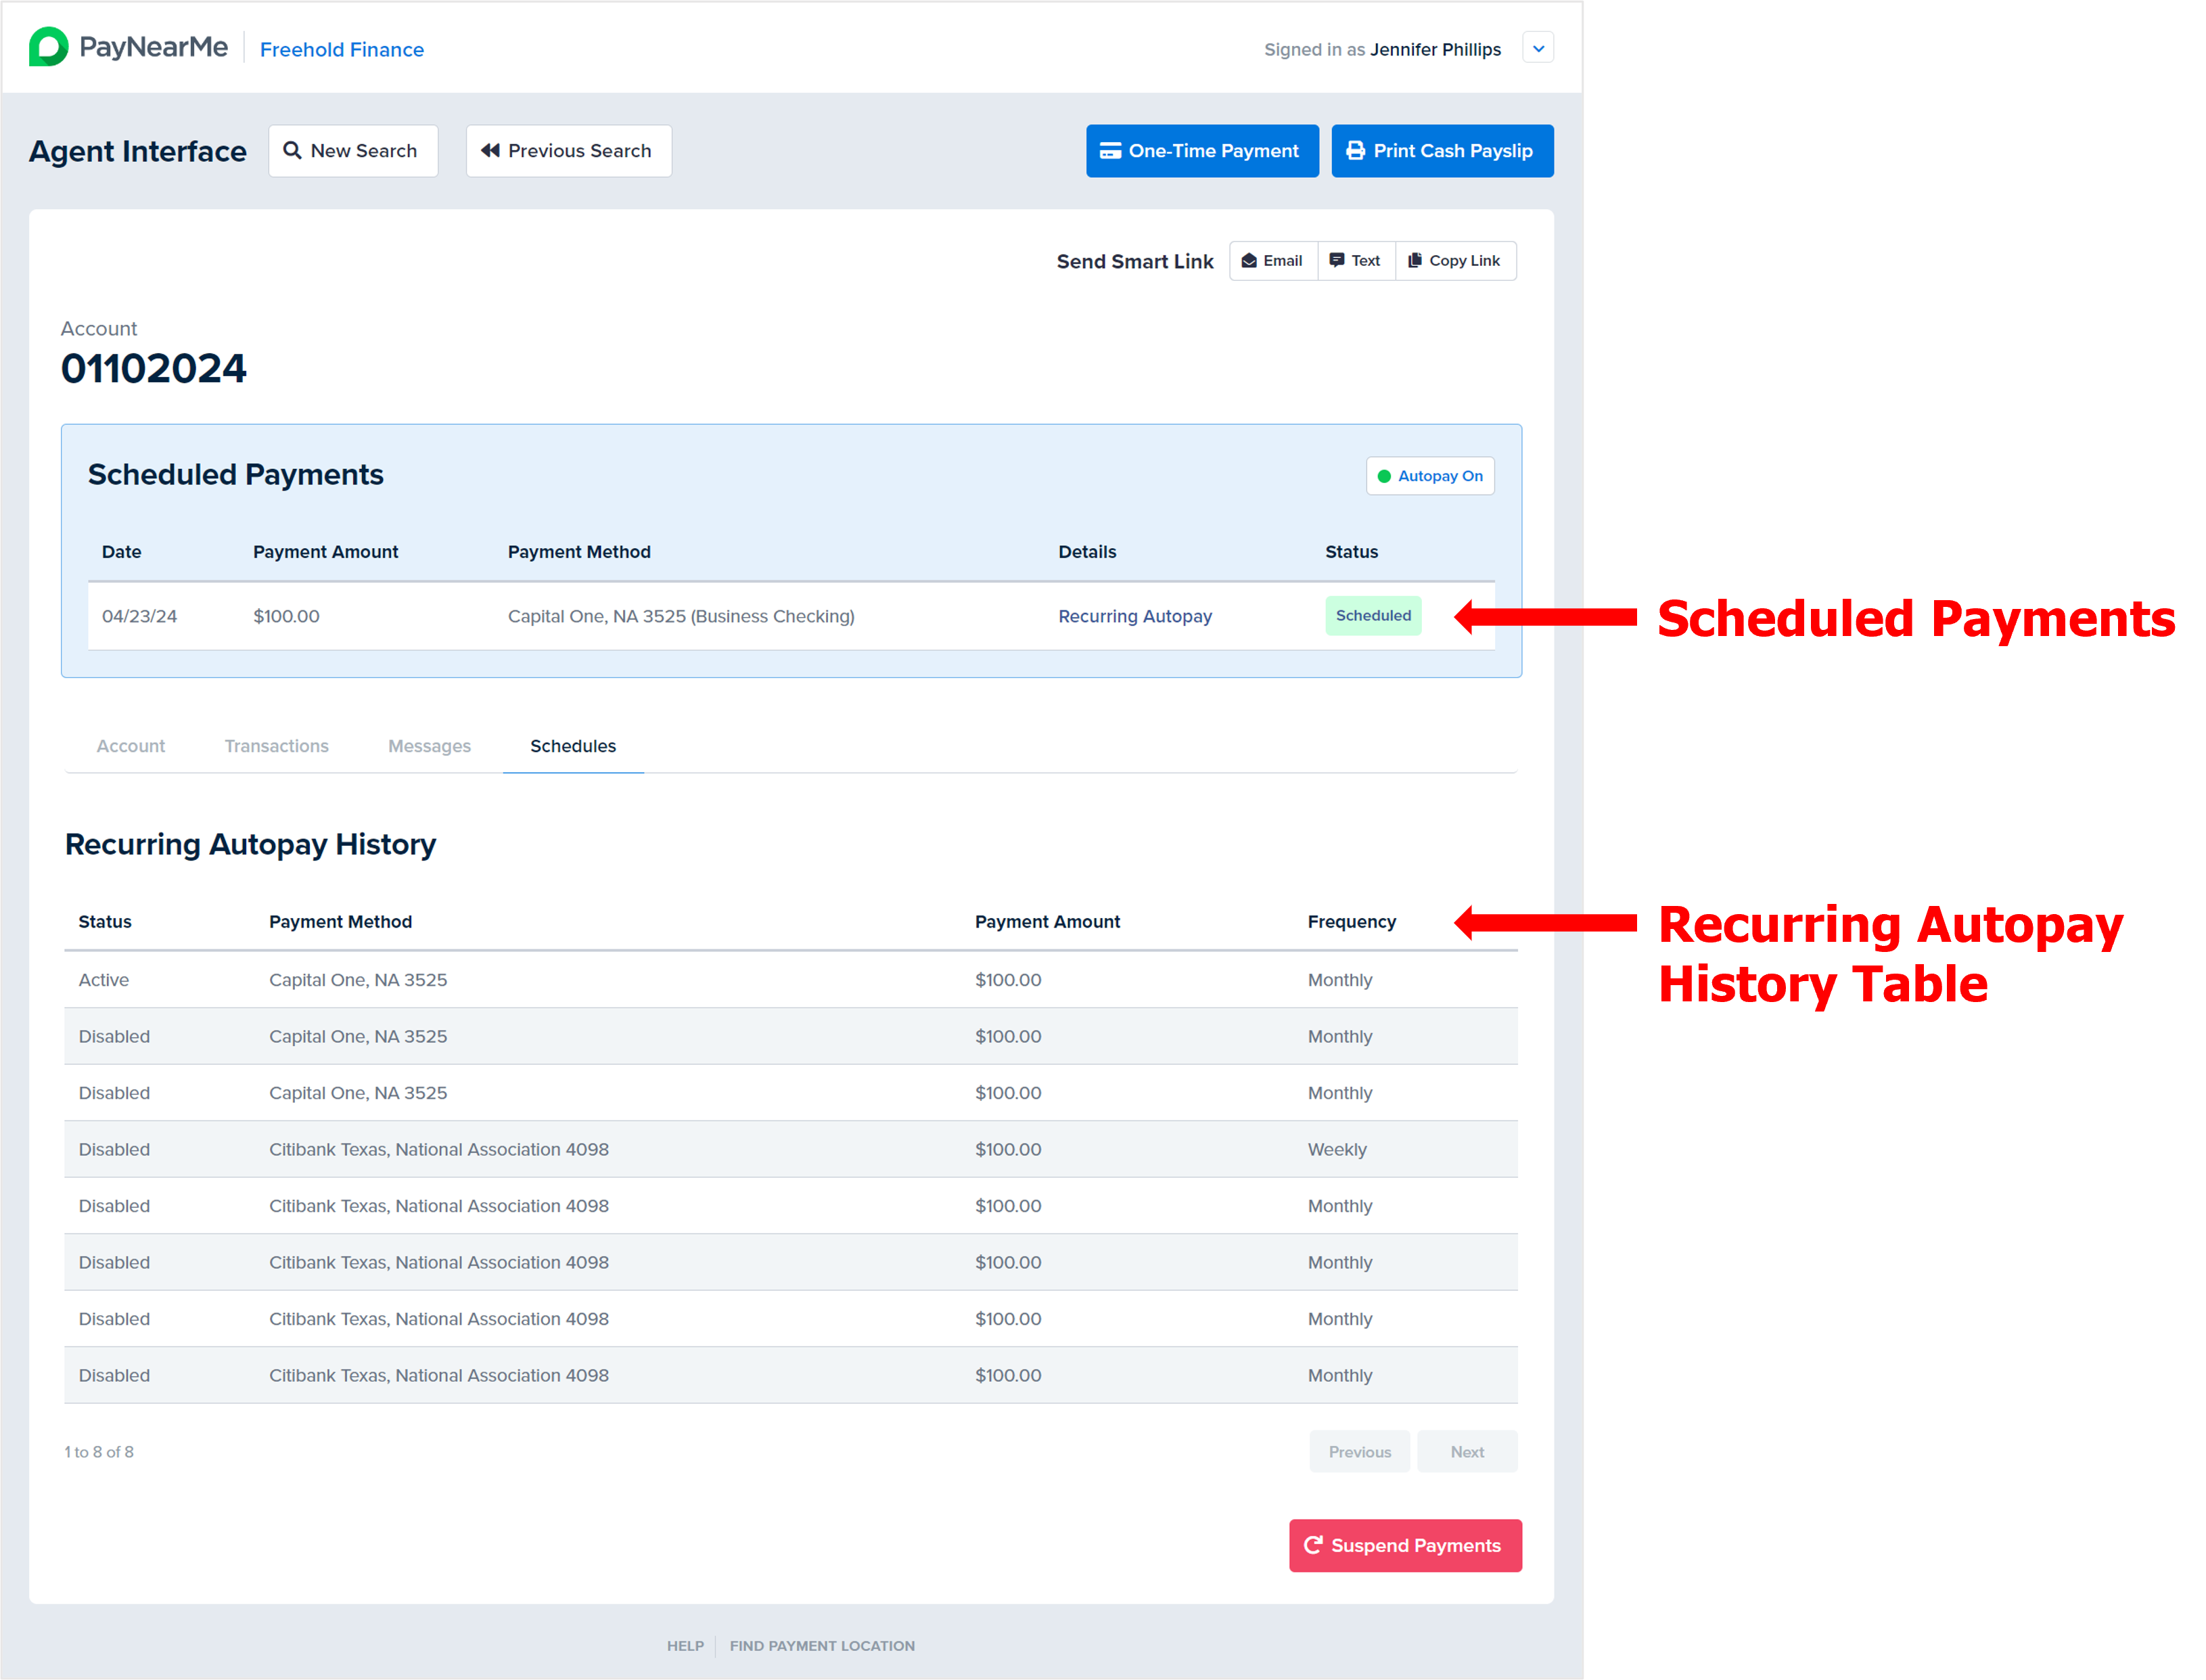Click the printer icon on Print Cash Payslip
Screen dimensions: 2206x1680
1354,150
